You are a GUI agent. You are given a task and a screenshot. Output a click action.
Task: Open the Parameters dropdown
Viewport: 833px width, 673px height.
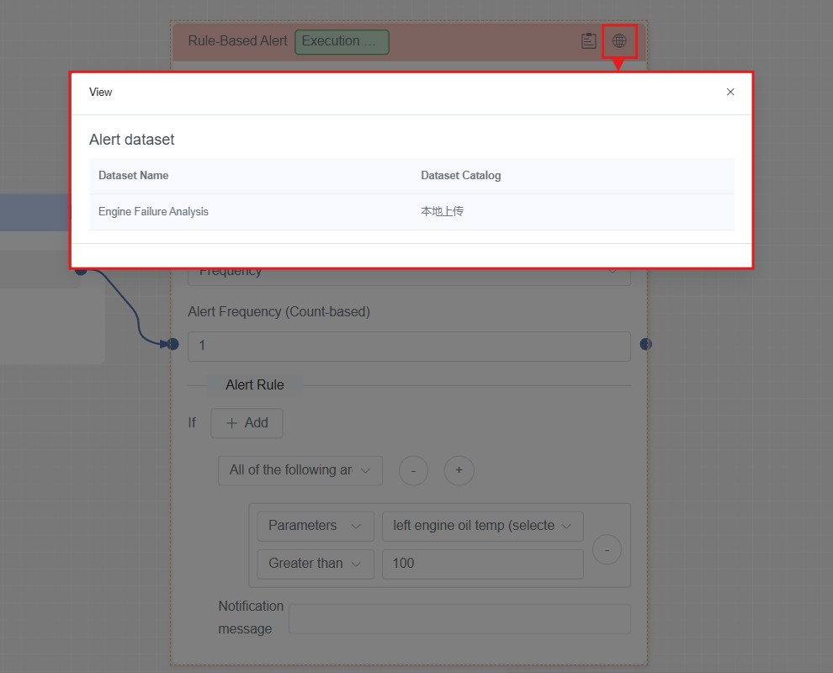coord(315,526)
